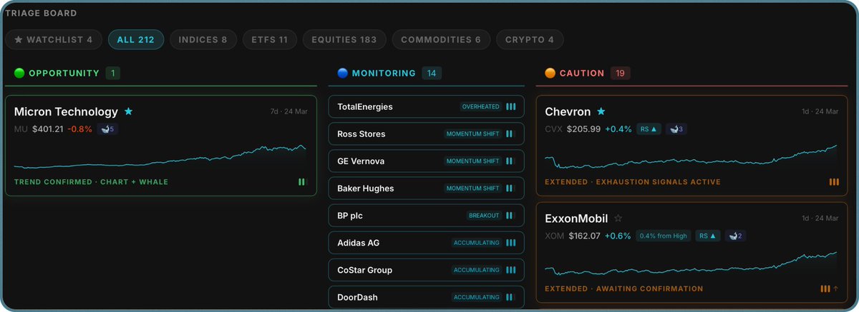Click MOMENTUM SHIFT tag on Baker Hughes
The image size is (859, 312).
(x=472, y=188)
